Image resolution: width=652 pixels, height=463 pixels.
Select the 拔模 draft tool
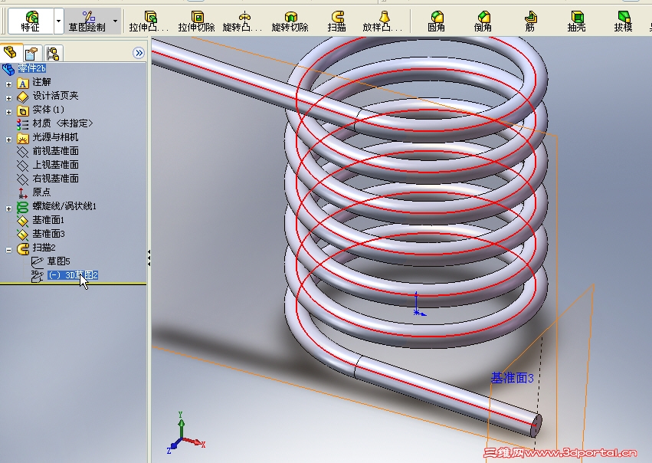pos(624,21)
